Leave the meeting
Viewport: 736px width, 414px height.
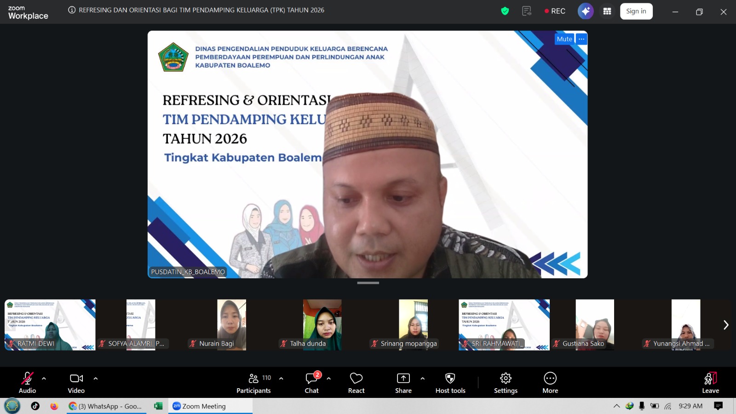pos(711,383)
